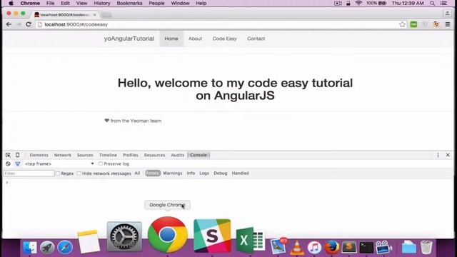Viewport: 457px width, 257px height.
Task: Switch to the Network DevTools tab
Action: pos(63,155)
